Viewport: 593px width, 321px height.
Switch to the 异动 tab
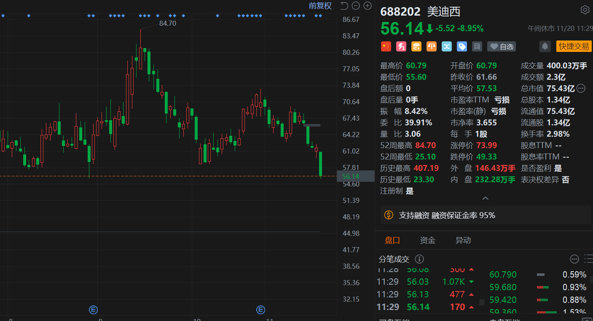463,240
